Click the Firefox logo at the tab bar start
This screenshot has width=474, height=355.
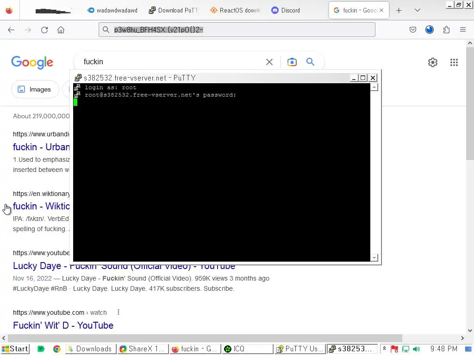pos(9,10)
